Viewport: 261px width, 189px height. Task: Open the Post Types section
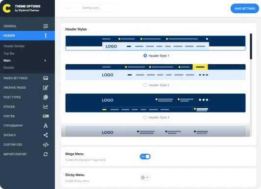pos(27,97)
